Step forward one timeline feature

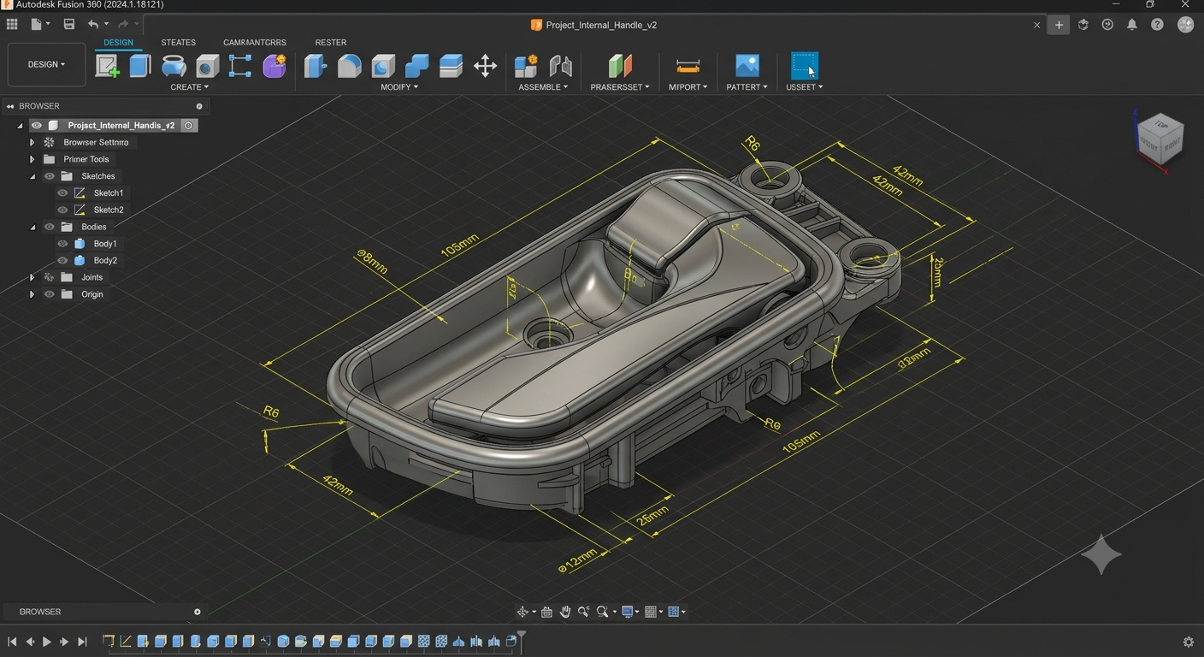tap(64, 642)
